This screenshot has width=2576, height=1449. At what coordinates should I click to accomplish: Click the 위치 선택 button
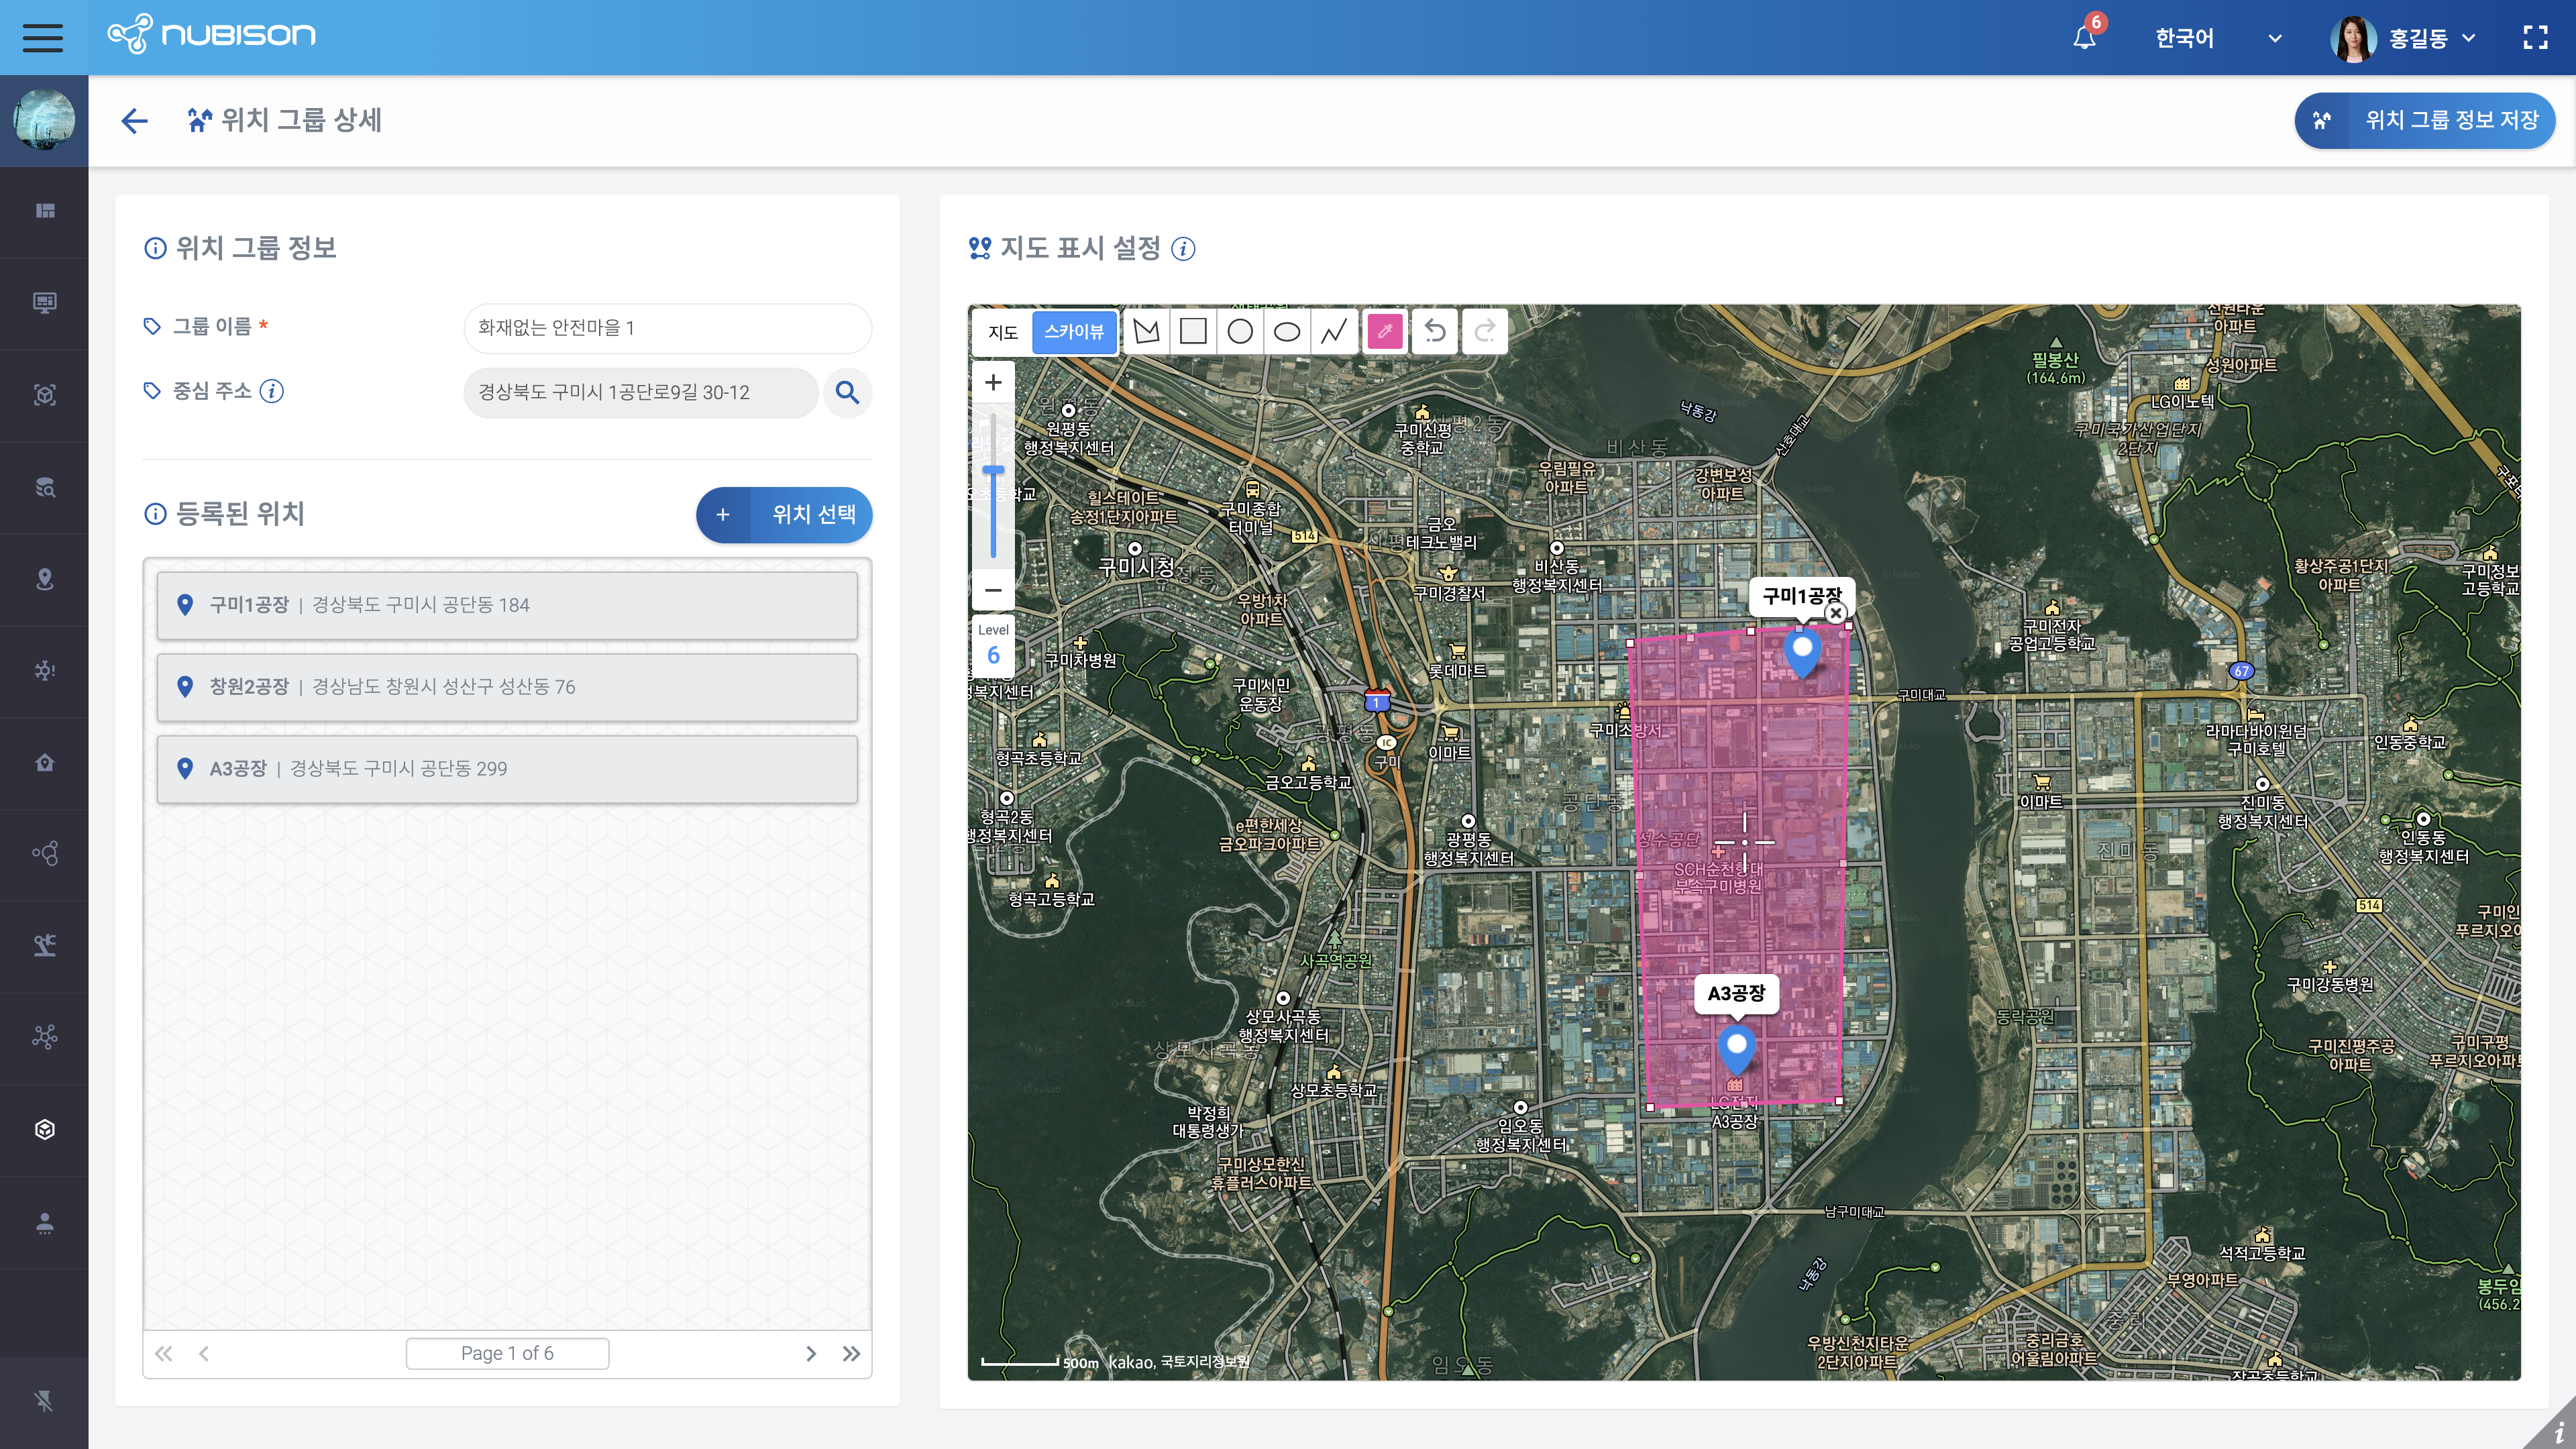click(x=784, y=515)
